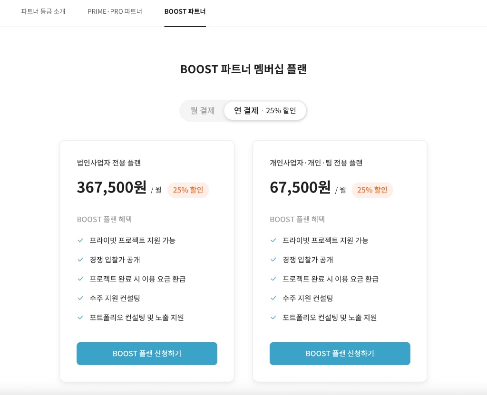Select 연 결제 25% 할인 option

click(265, 111)
